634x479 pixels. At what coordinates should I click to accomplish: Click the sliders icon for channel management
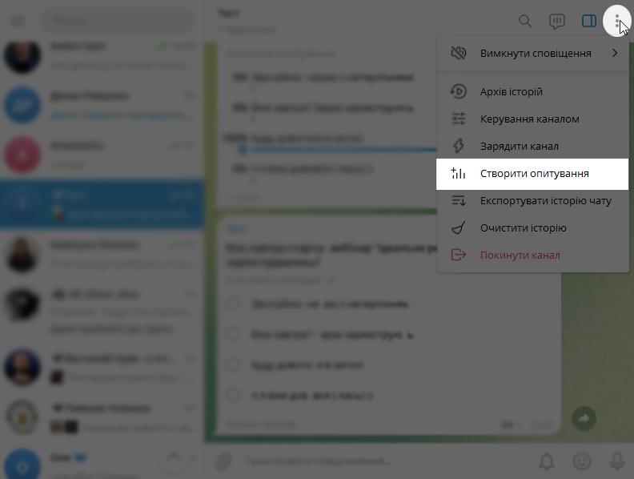(x=459, y=119)
